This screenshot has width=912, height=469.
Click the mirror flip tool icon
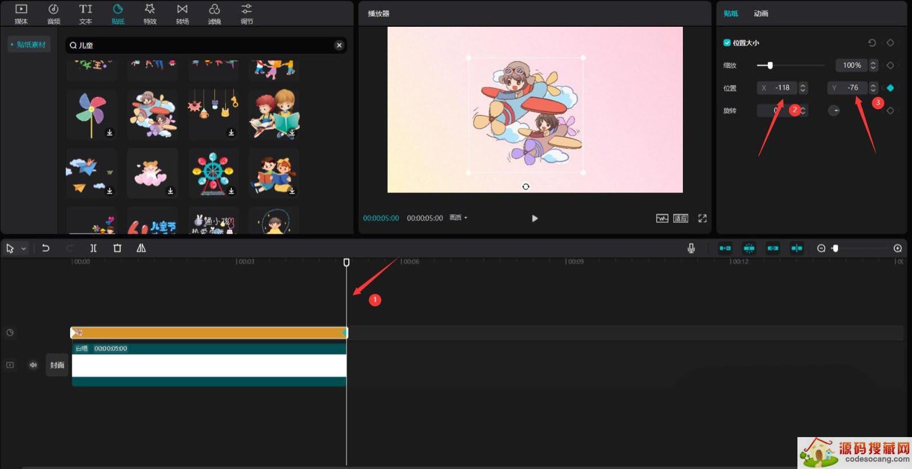(141, 248)
